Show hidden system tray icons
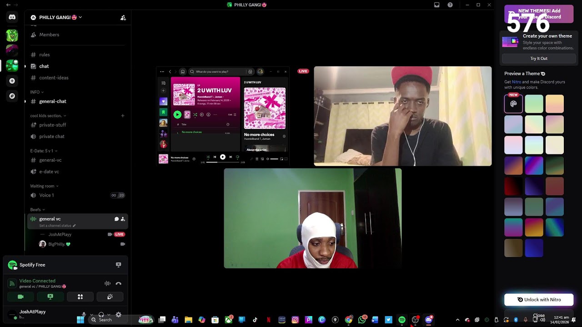582x327 pixels. click(457, 320)
